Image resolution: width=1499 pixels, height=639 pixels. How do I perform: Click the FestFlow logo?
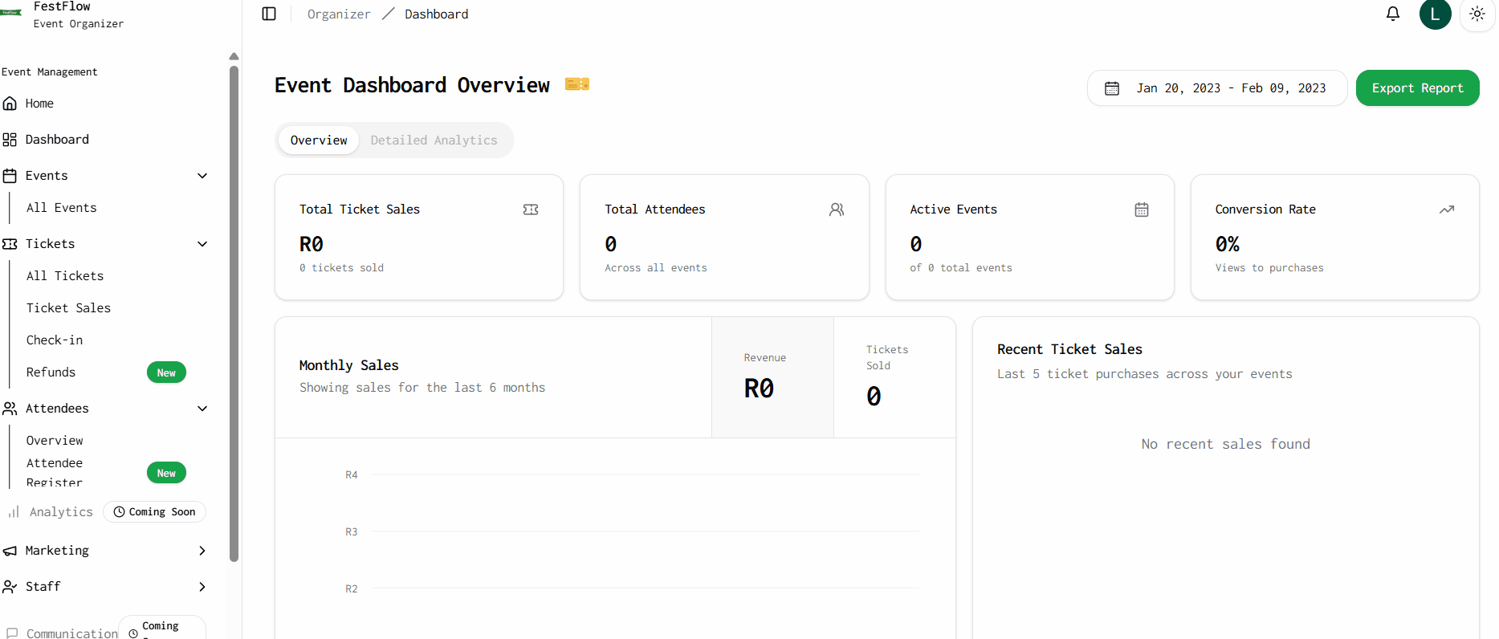11,13
